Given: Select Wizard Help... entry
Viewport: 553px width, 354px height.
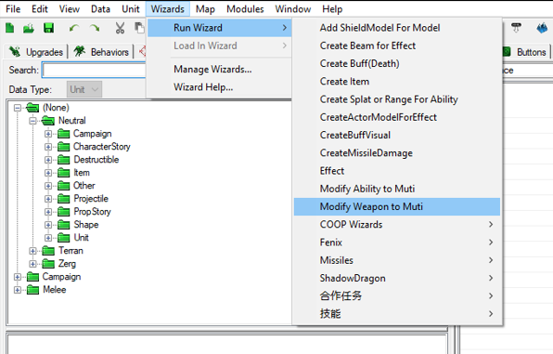Looking at the screenshot, I should [x=219, y=87].
